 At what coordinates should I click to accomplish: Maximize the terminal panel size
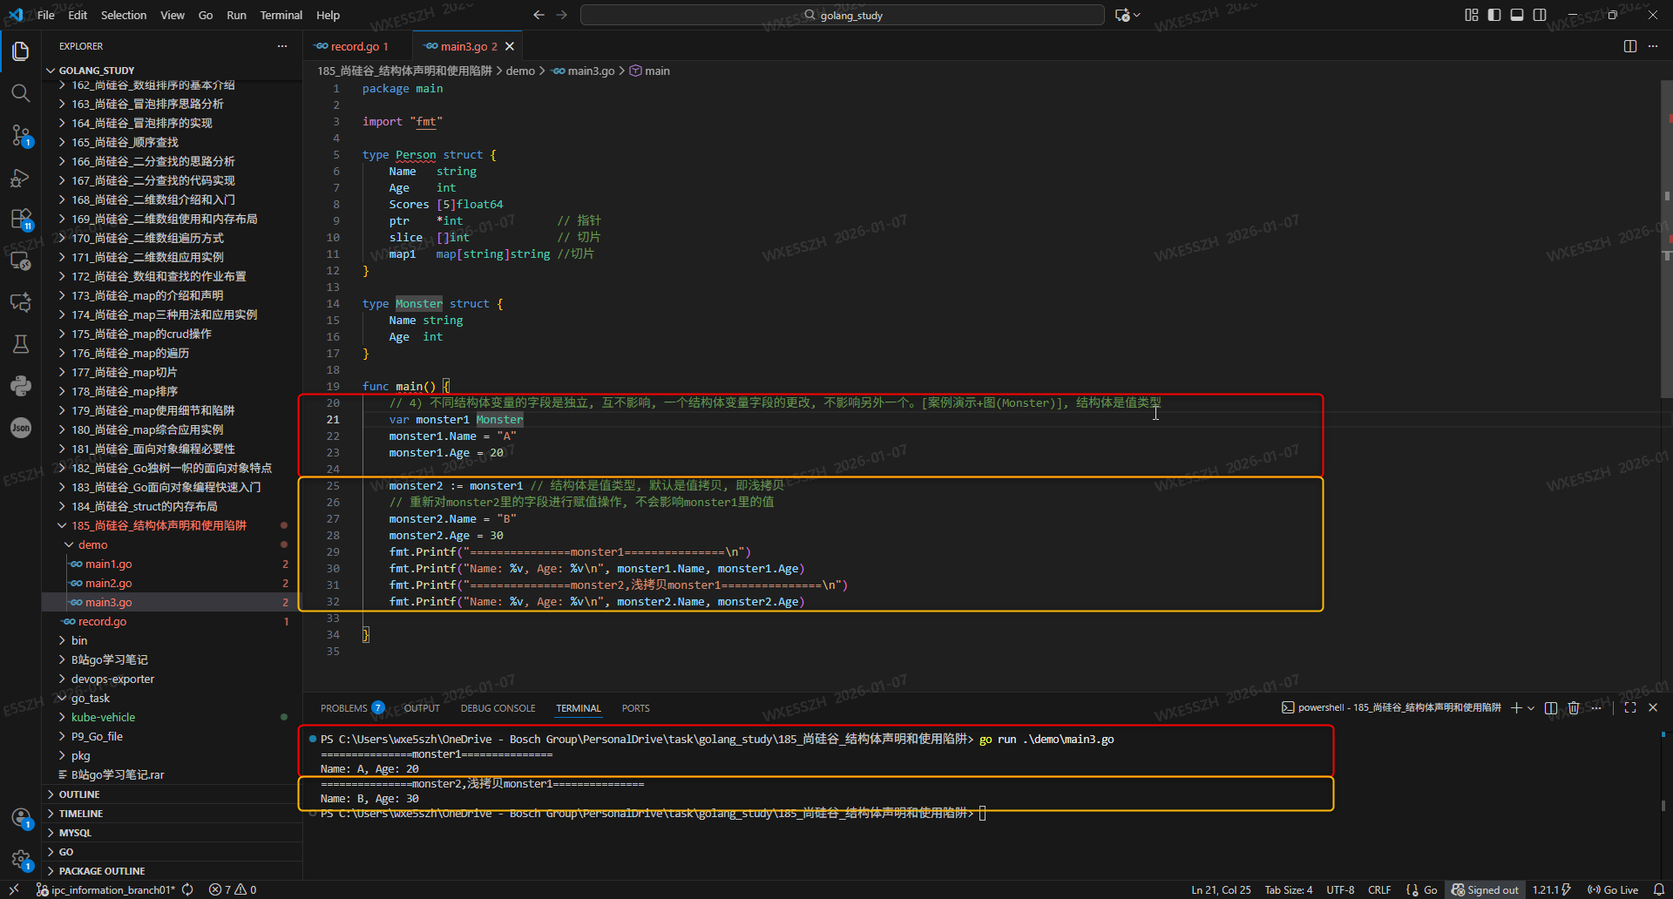1630,708
